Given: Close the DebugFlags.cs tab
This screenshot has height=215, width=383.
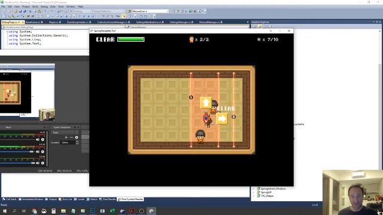Looking at the screenshot, I should (x=23, y=22).
